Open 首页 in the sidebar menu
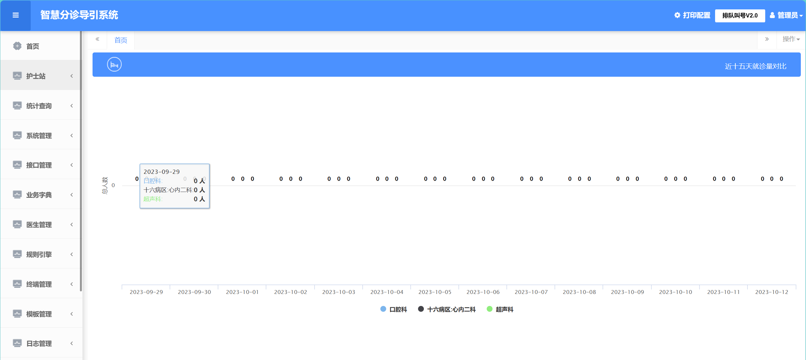This screenshot has height=360, width=806. click(x=41, y=46)
